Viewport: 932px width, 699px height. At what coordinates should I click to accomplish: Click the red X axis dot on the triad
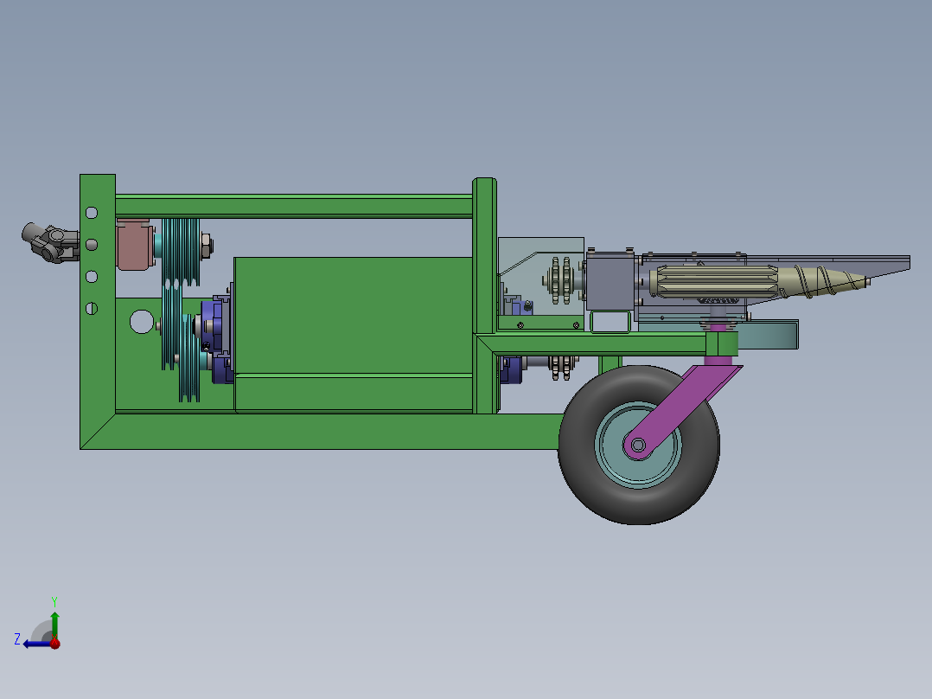(x=55, y=644)
